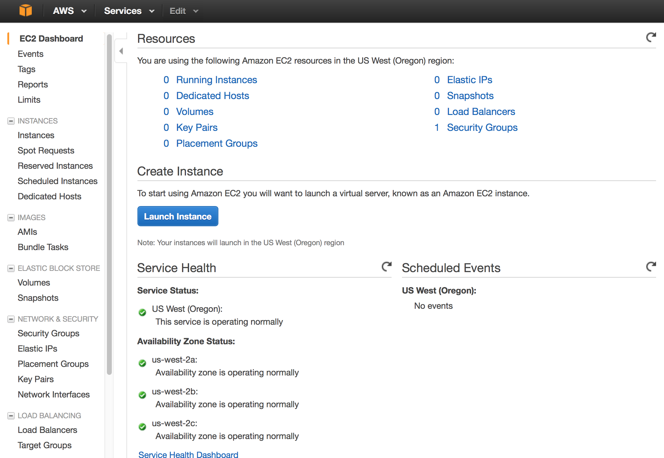This screenshot has width=664, height=458.
Task: Click the Launch Instance button
Action: click(178, 216)
